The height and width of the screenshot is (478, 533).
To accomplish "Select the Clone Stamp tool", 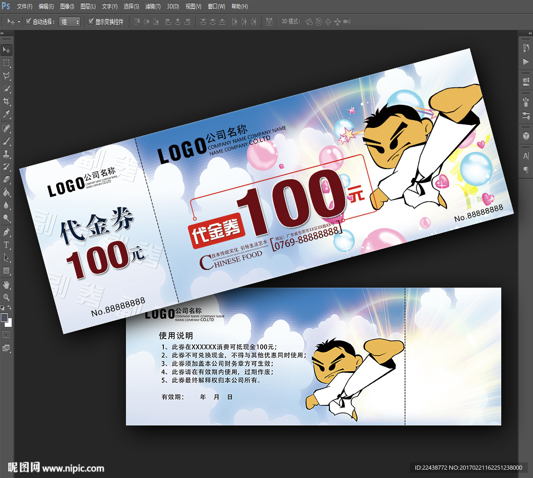I will [x=6, y=154].
